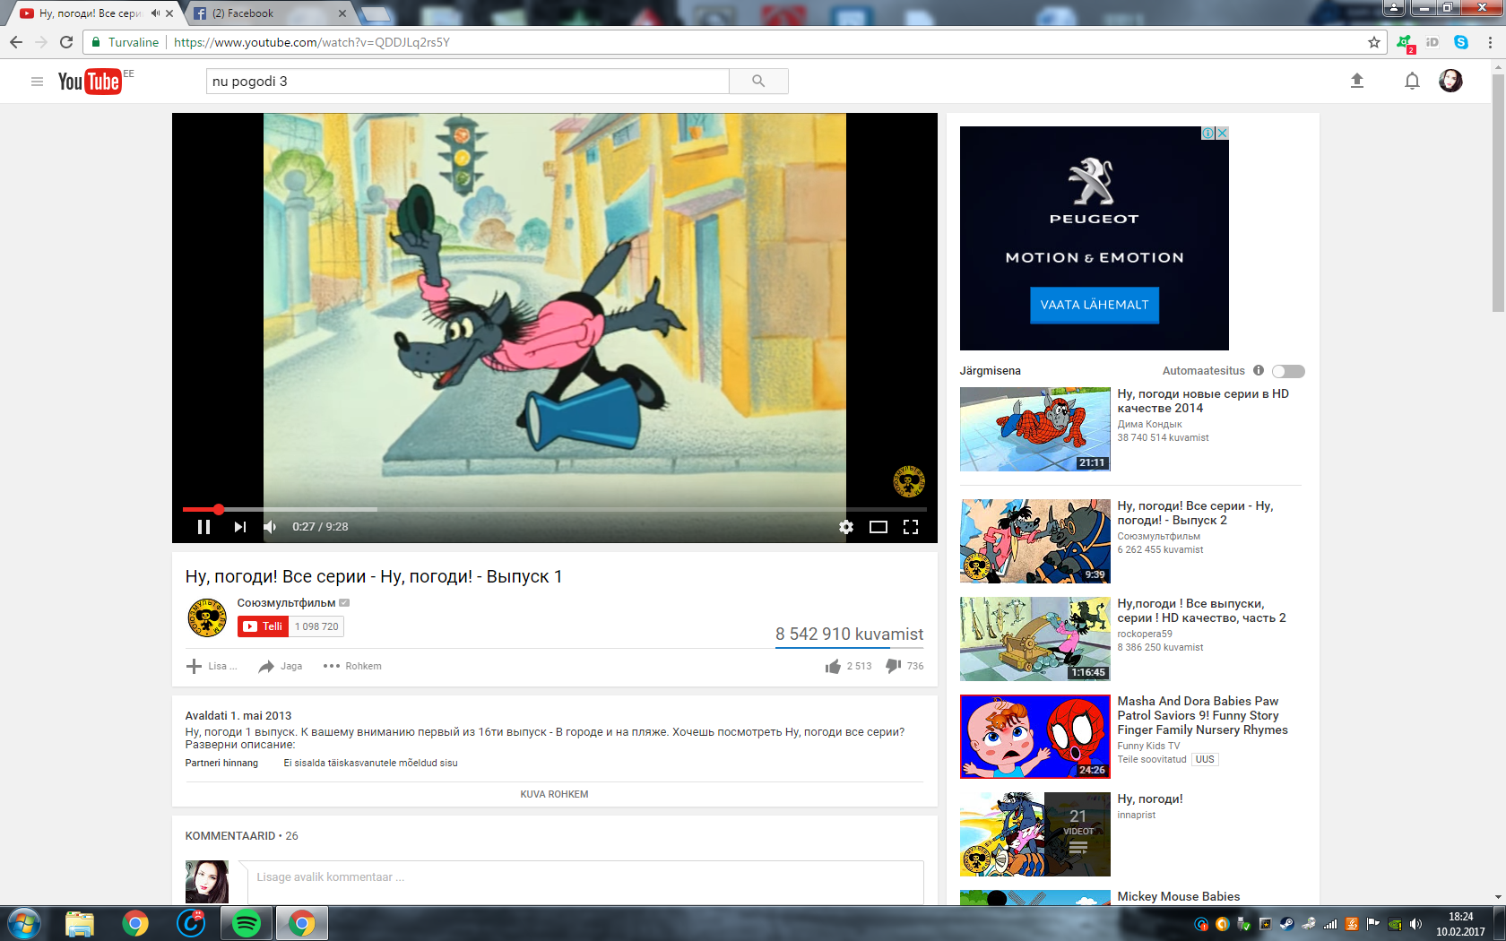Click the YouTube search text field

point(468,82)
